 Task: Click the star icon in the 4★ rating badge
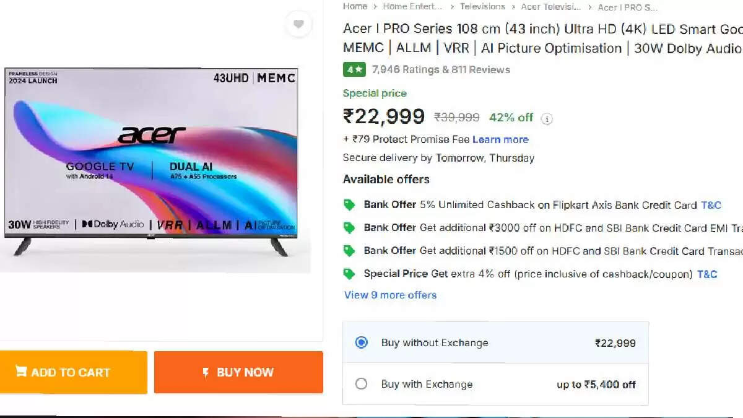pyautogui.click(x=360, y=69)
